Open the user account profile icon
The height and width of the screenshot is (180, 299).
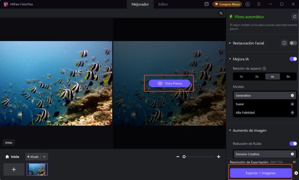coord(248,4)
